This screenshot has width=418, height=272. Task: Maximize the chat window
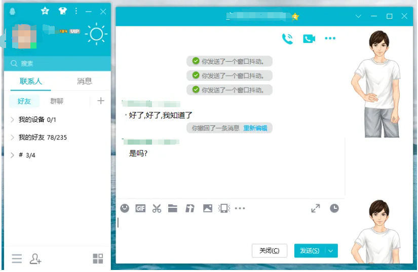pyautogui.click(x=389, y=16)
